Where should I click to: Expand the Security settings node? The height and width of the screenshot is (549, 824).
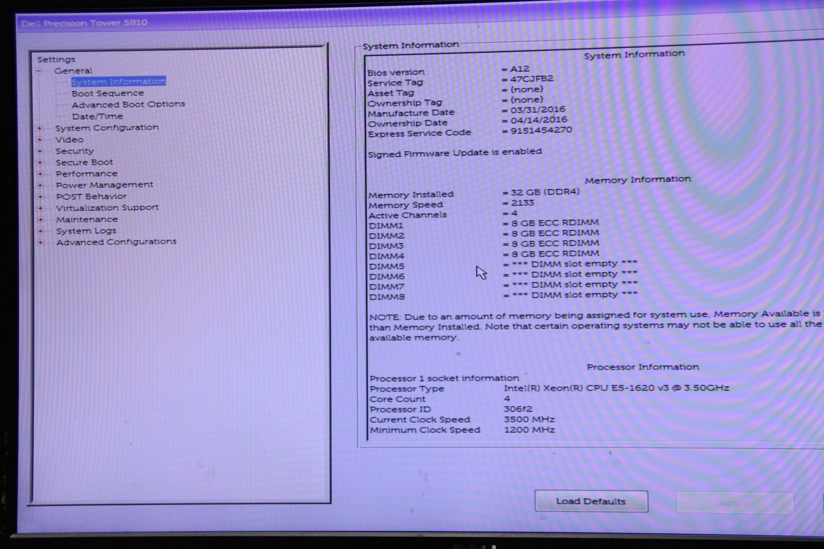[40, 151]
